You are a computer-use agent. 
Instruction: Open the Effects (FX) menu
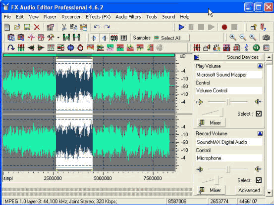pos(98,17)
